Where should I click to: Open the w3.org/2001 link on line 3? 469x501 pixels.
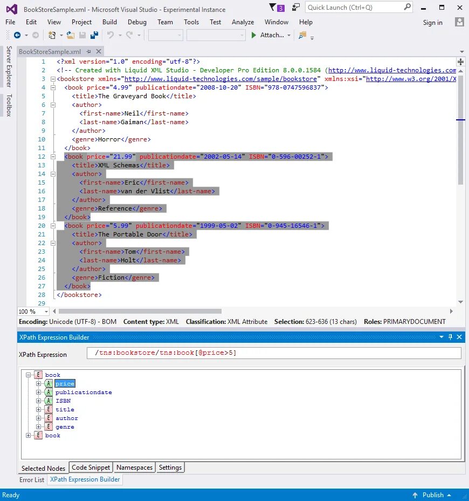tap(411, 79)
